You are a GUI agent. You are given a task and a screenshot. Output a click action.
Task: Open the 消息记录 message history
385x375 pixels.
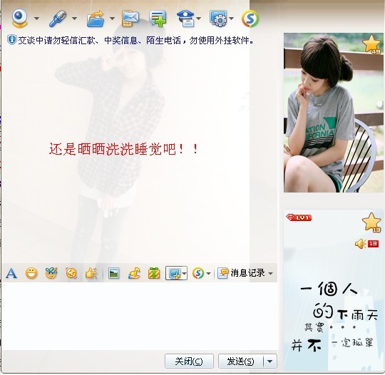tap(242, 273)
